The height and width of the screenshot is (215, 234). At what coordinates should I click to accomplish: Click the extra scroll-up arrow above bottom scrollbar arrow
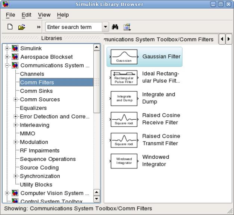(x=97, y=192)
